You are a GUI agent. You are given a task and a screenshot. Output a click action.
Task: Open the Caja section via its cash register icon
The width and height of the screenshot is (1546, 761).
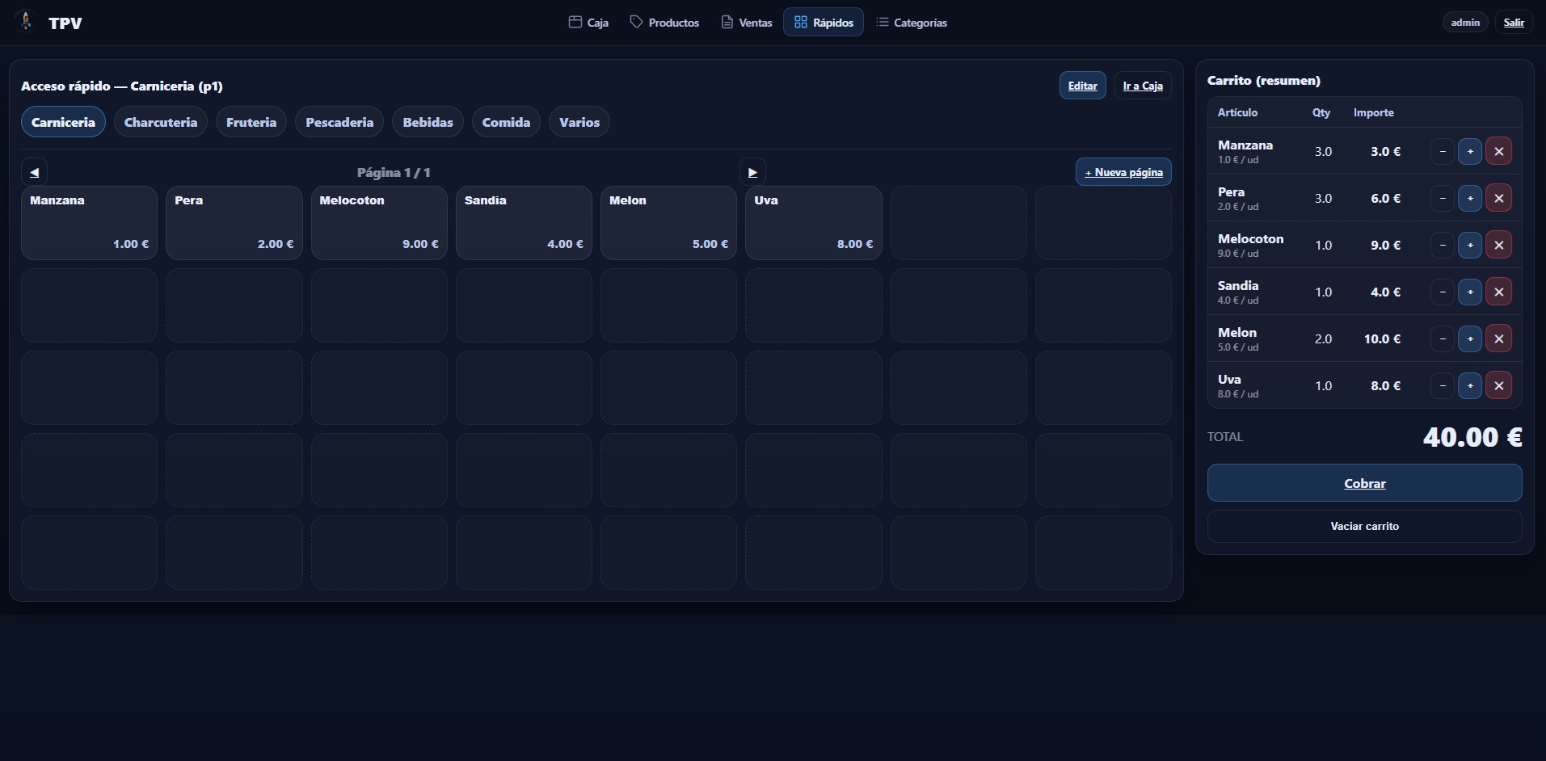tap(575, 22)
